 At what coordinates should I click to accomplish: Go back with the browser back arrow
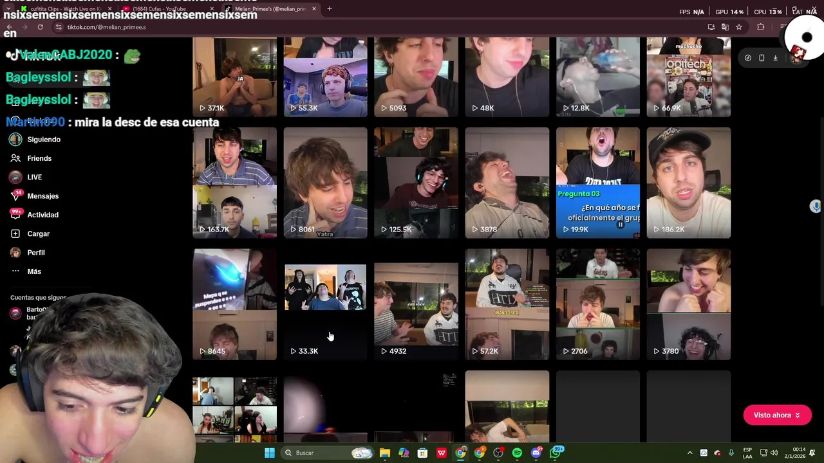[x=10, y=27]
